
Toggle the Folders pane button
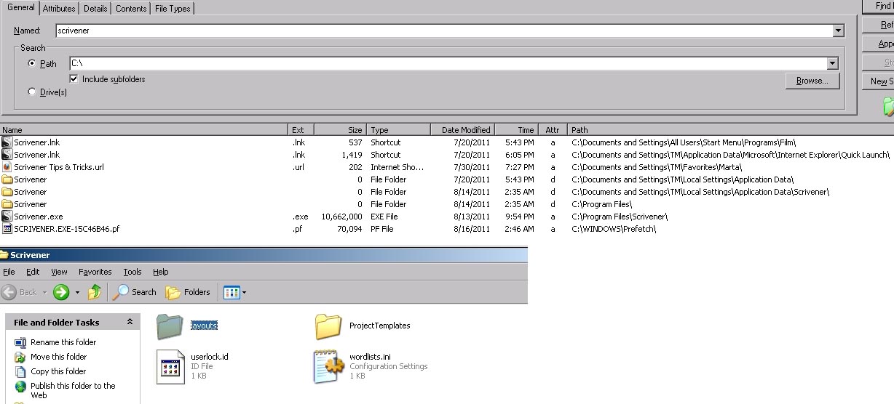point(188,292)
